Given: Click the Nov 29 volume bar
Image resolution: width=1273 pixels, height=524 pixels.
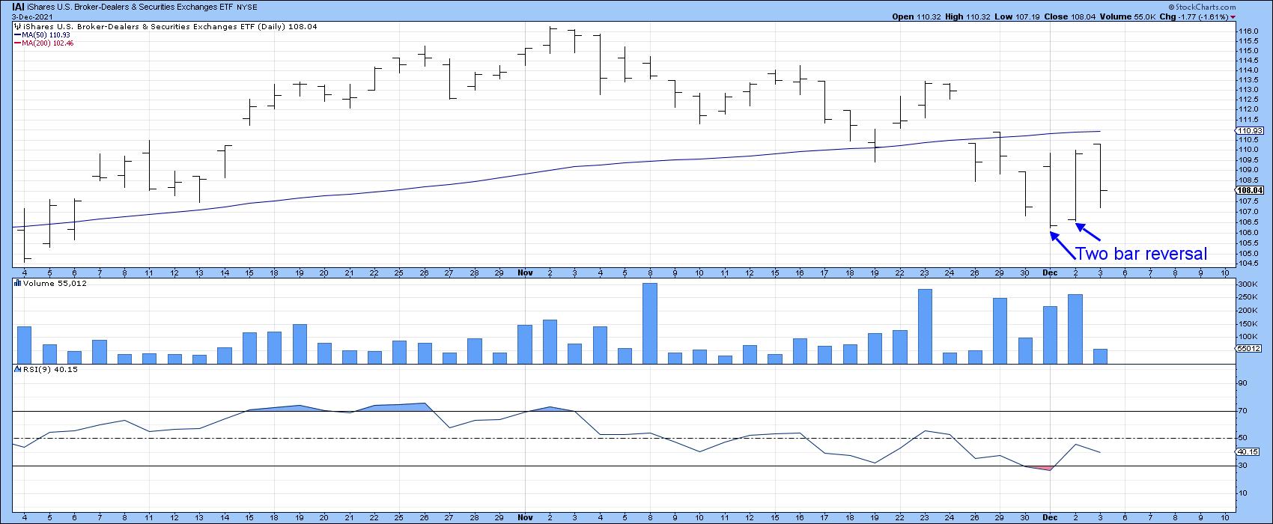Looking at the screenshot, I should [1000, 331].
